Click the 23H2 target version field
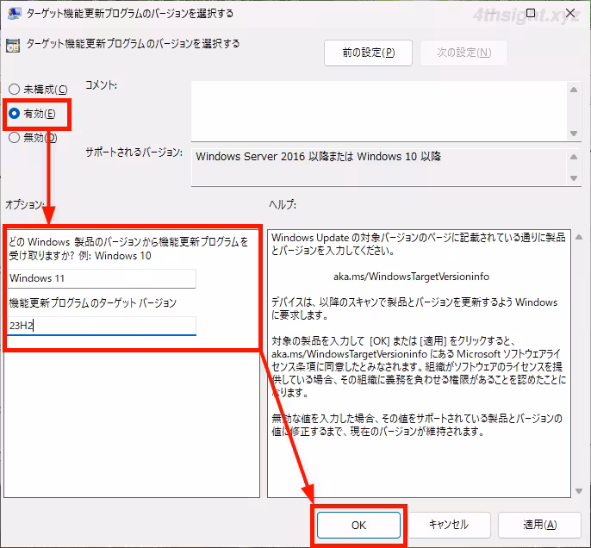 point(102,326)
